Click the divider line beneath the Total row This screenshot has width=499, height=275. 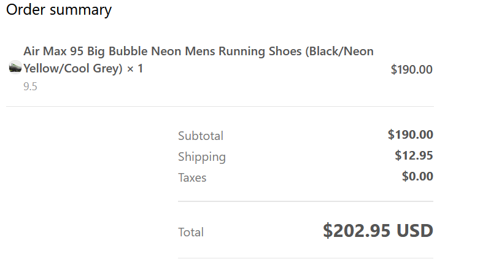coord(305,258)
